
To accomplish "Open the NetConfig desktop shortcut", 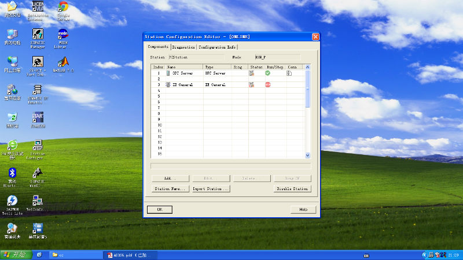I will (38, 203).
